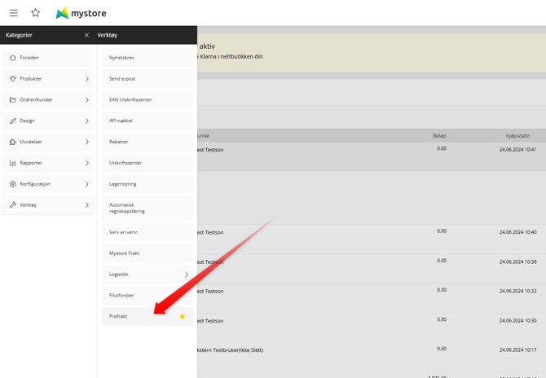Click the Utvidelser puzzle icon
Image resolution: width=546 pixels, height=378 pixels.
(13, 142)
